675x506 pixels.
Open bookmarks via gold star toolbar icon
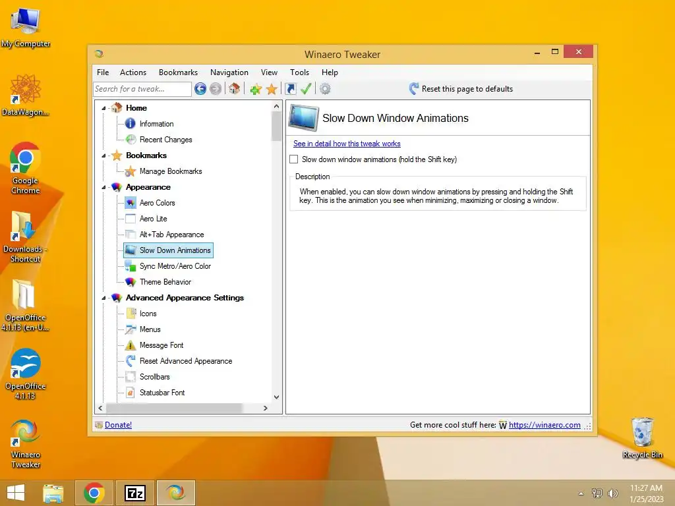point(272,89)
